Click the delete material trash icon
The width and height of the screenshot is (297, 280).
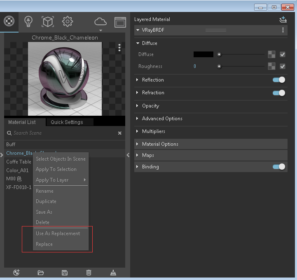point(89,273)
